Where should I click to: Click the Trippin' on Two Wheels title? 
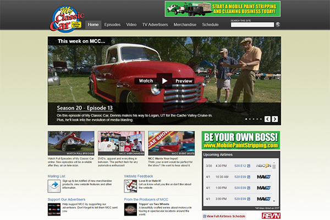click(154, 204)
